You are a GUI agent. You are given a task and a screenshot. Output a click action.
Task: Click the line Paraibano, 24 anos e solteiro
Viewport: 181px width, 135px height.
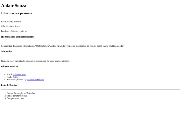pyautogui.click(x=14, y=31)
